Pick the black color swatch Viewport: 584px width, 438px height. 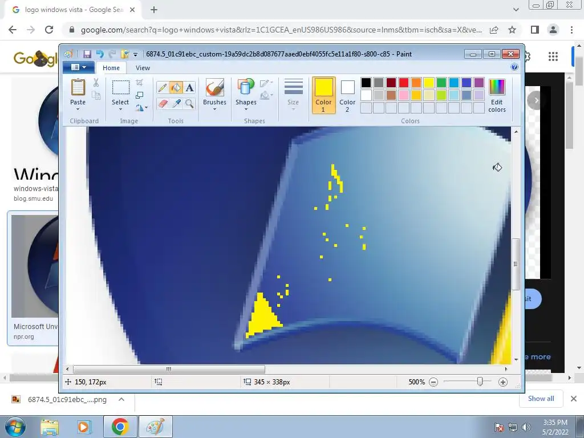pyautogui.click(x=366, y=83)
